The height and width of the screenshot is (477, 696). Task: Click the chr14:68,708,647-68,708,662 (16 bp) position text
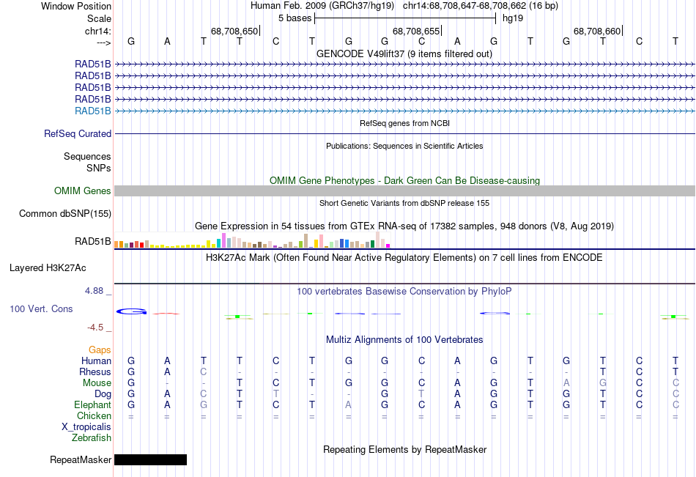481,6
